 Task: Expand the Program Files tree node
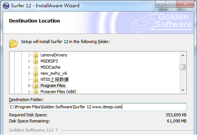coord(29,85)
